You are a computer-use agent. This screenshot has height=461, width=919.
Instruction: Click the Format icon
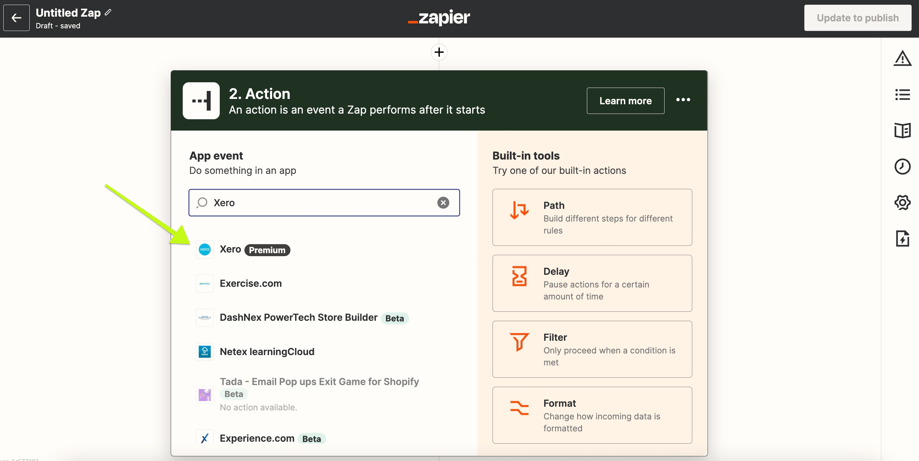(520, 408)
